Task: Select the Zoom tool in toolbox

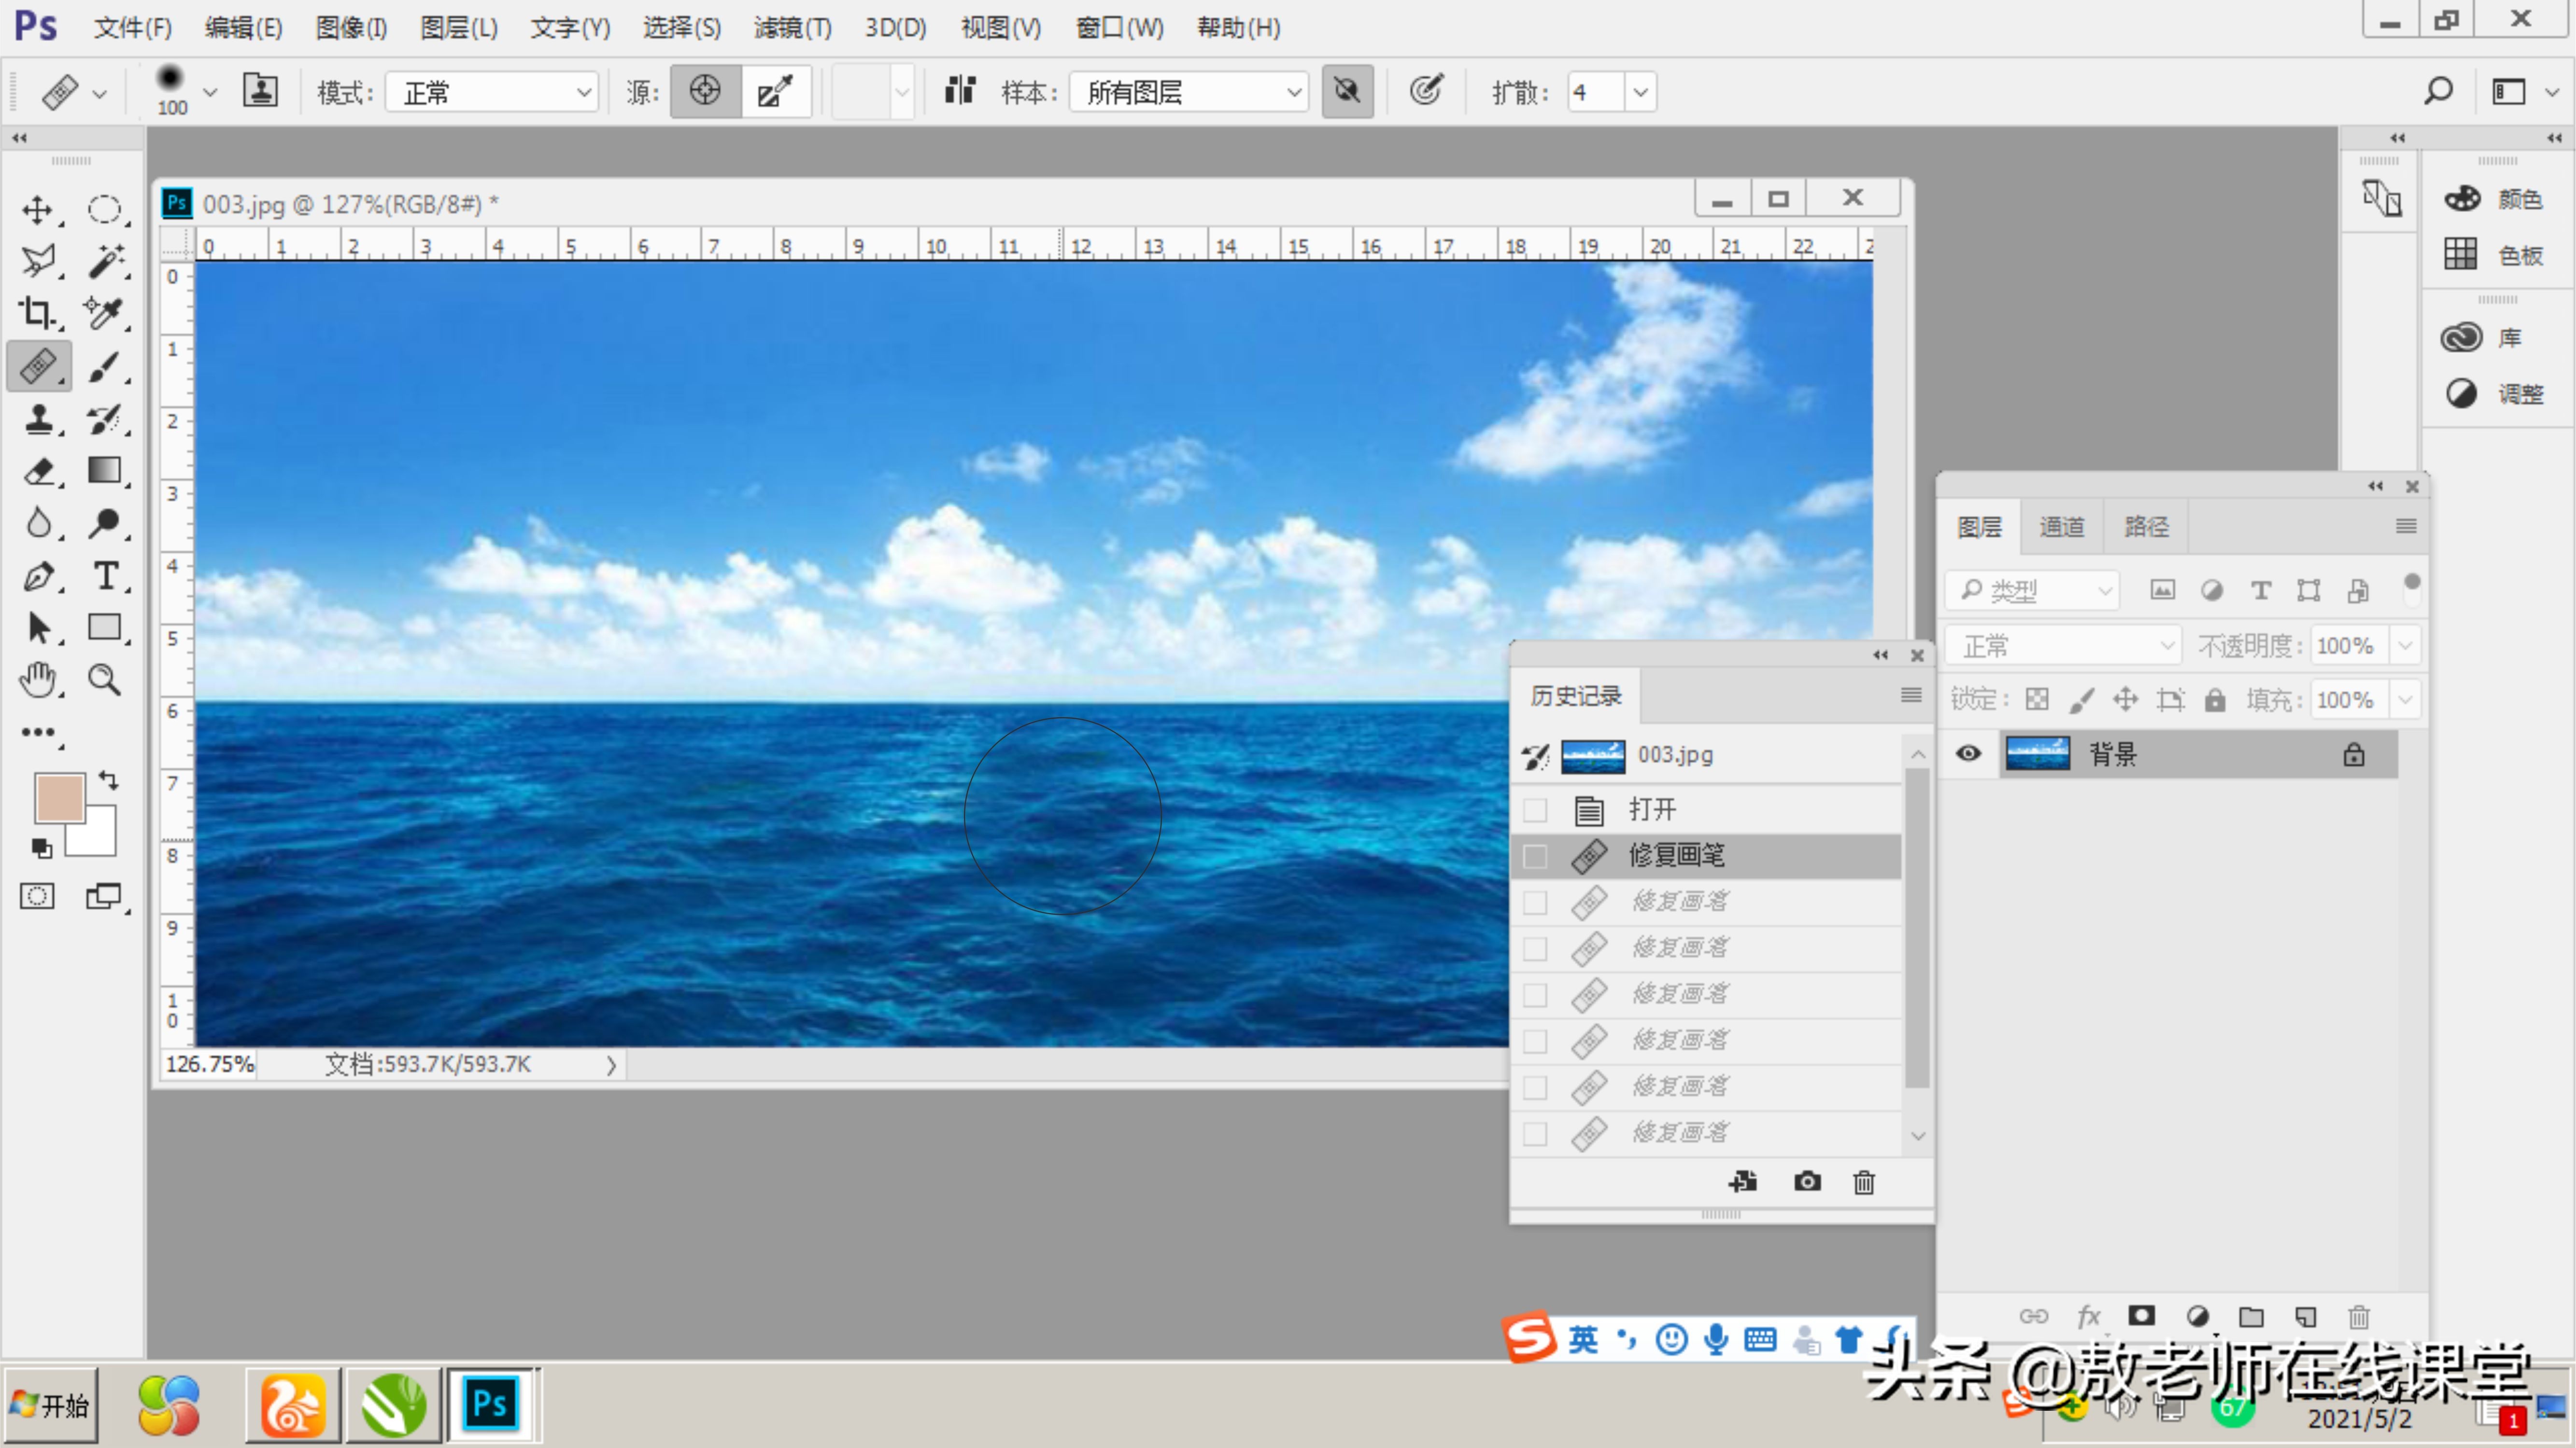Action: pyautogui.click(x=105, y=680)
